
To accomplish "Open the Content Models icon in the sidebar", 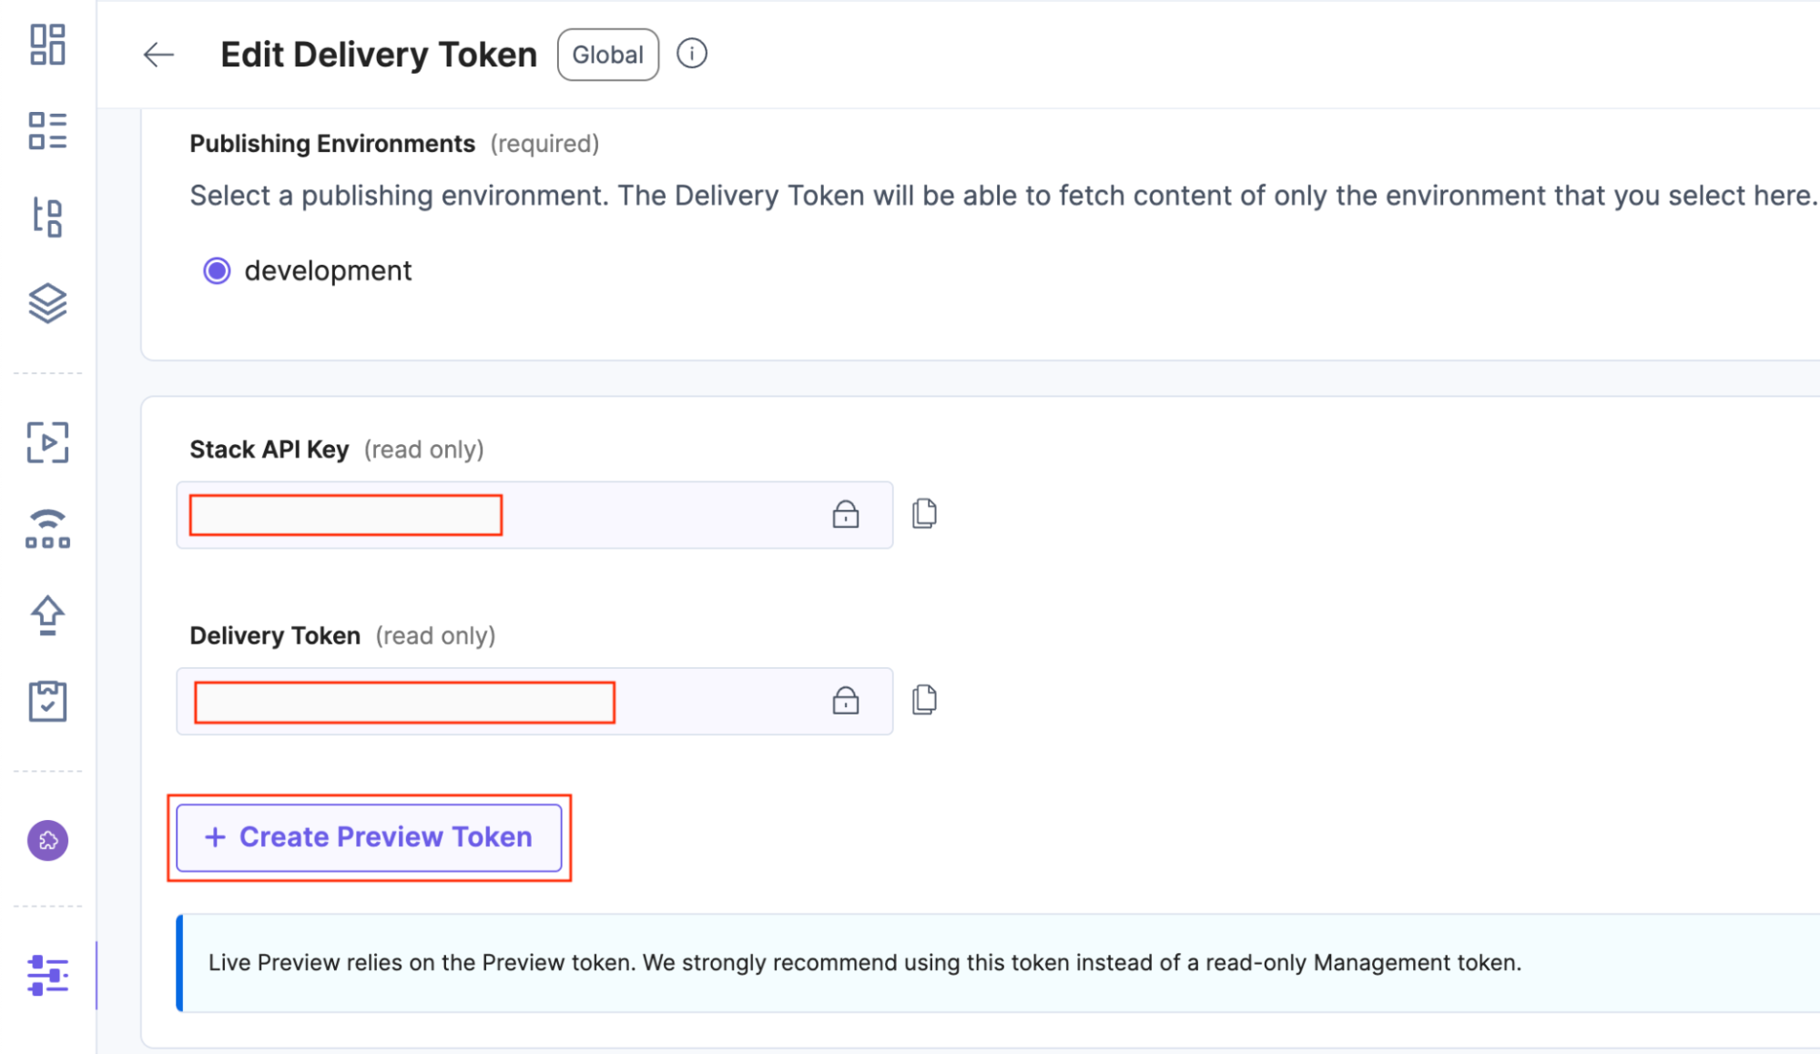I will (x=47, y=218).
